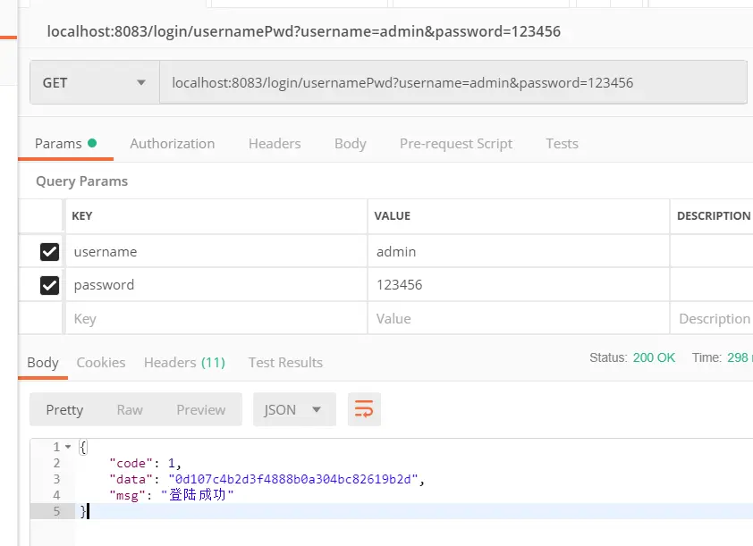The width and height of the screenshot is (753, 546).
Task: Collapse JSON at line 1 fold arrow
Action: pos(69,447)
